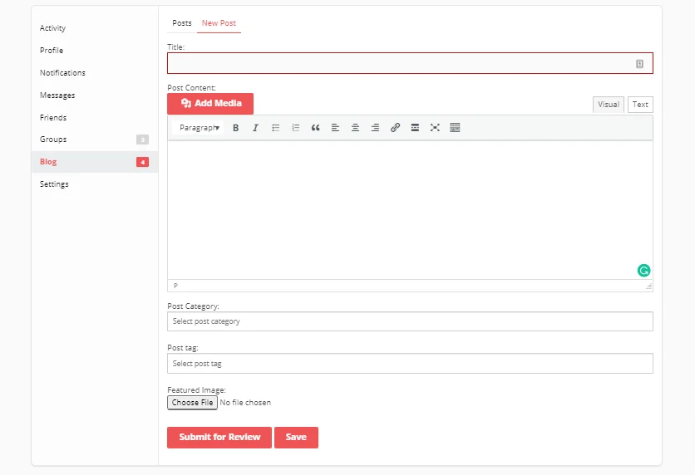
Task: Click the autofill icon in Title field
Action: point(639,64)
